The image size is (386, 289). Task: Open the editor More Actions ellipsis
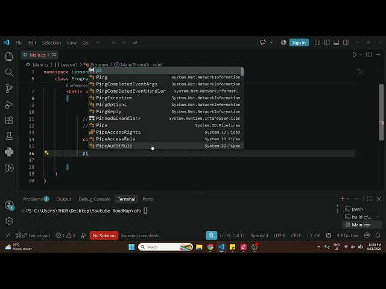tap(378, 55)
